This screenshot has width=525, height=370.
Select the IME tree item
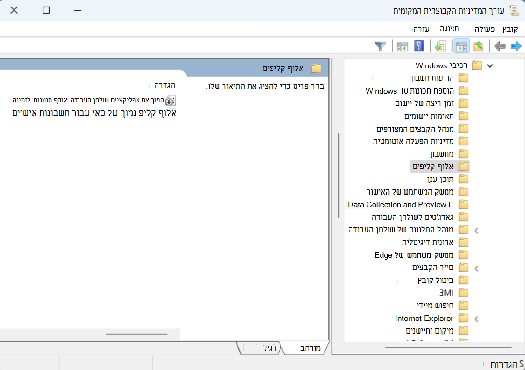coord(446,292)
